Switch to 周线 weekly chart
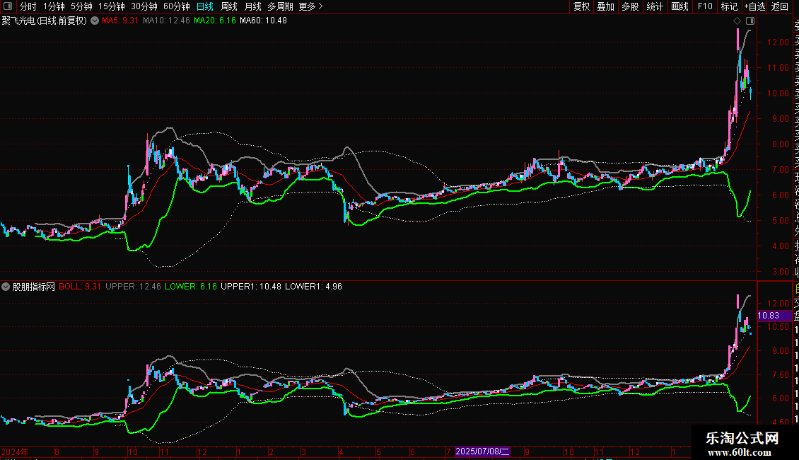Screen dimensions: 799x460 (x=229, y=6)
